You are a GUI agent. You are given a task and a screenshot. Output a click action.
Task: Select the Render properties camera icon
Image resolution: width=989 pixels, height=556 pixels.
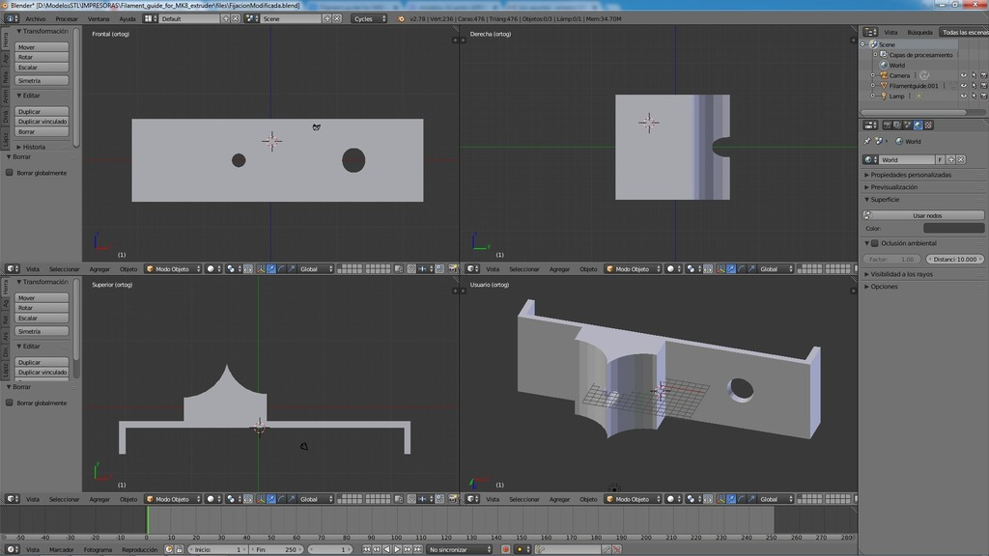[x=888, y=125]
